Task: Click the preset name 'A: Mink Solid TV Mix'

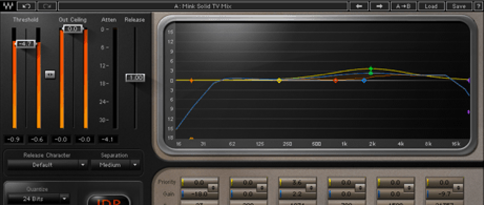Action: click(x=203, y=6)
